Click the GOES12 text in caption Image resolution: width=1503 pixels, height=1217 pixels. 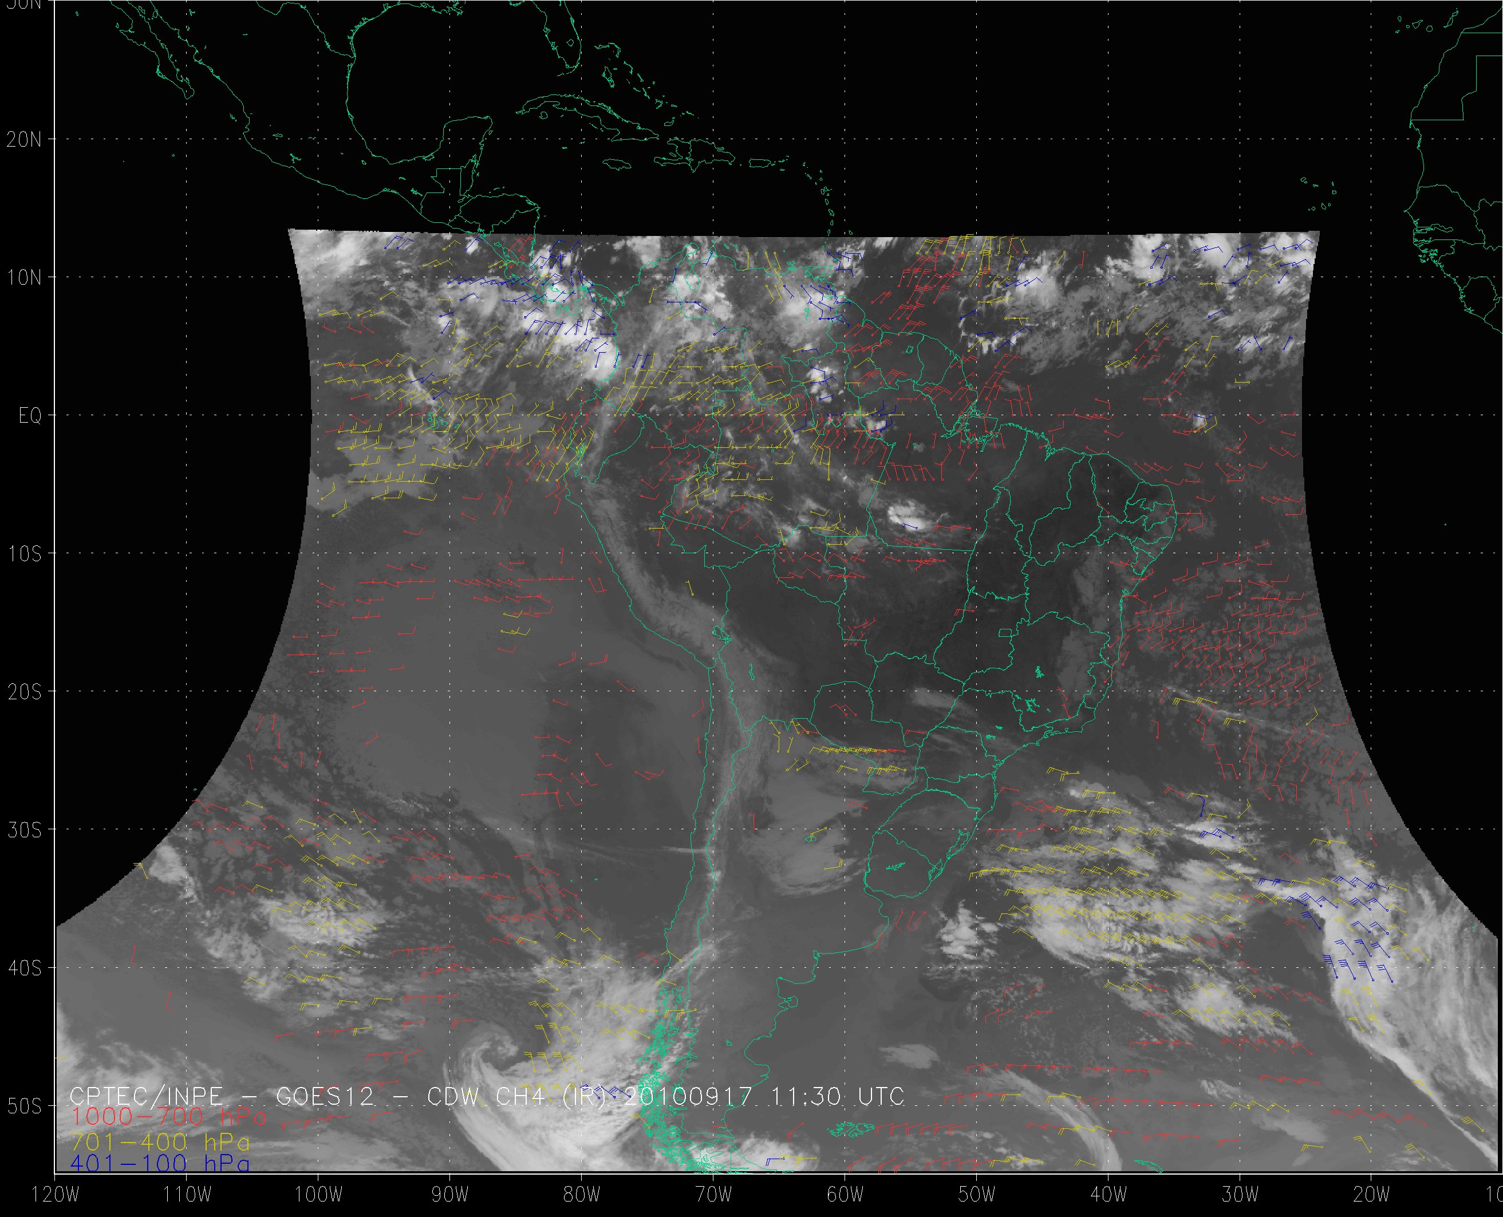325,1096
